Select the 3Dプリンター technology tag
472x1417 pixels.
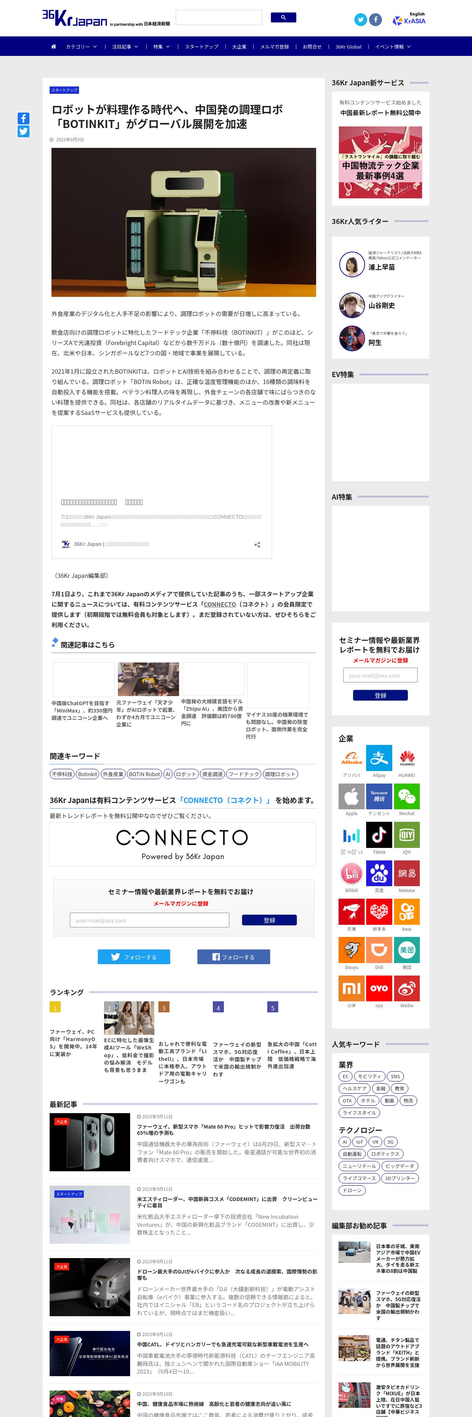[x=400, y=1178]
